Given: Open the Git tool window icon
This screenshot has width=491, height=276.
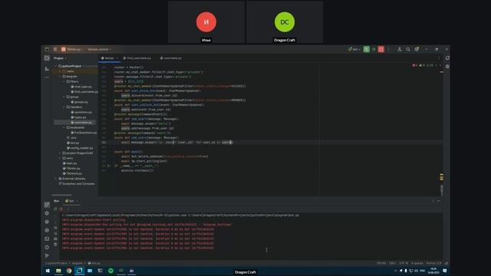Looking at the screenshot, I should pyautogui.click(x=47, y=255).
